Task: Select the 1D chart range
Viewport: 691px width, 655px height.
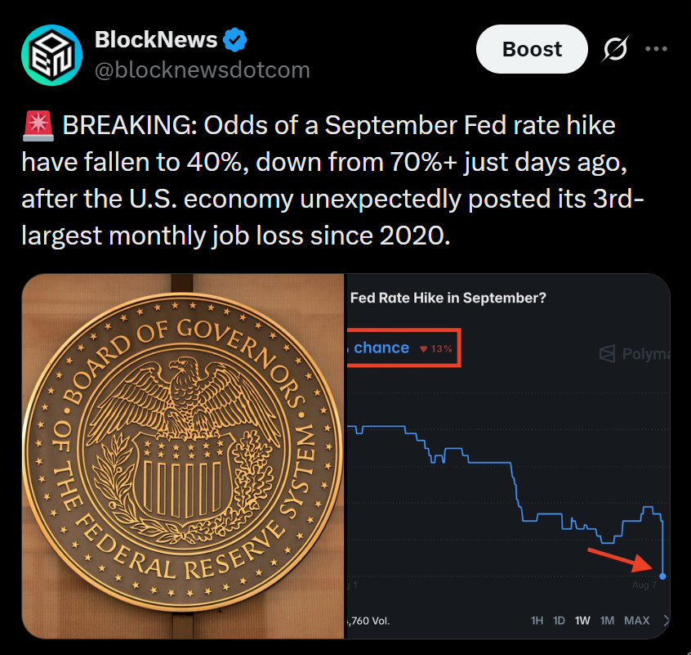Action: [x=559, y=621]
